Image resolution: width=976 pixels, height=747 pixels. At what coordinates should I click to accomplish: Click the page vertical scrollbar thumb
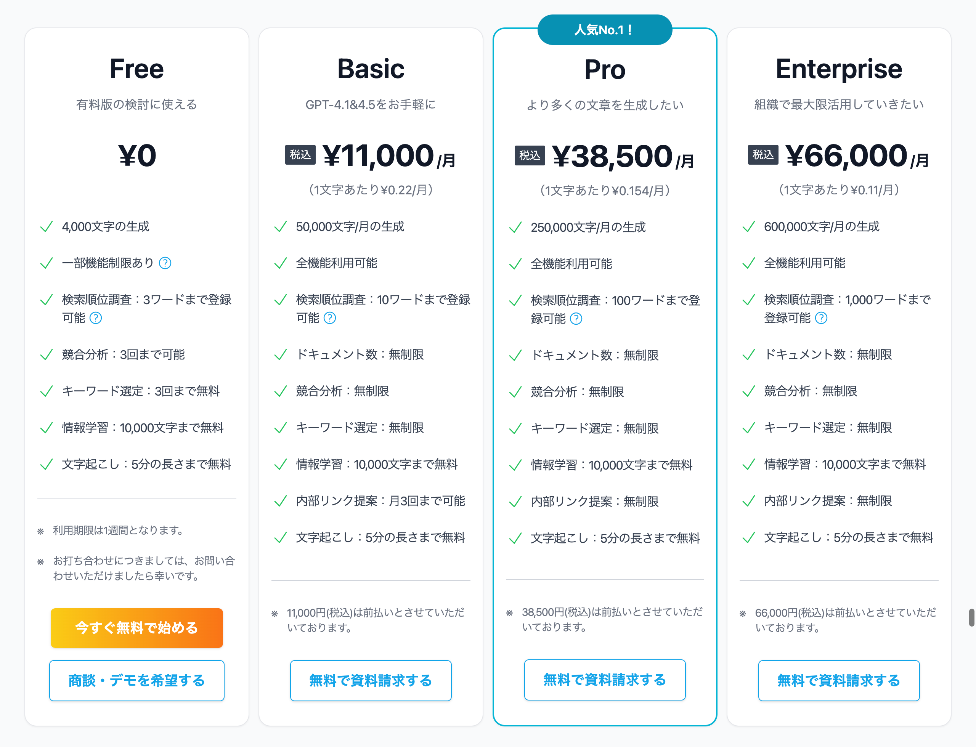971,617
